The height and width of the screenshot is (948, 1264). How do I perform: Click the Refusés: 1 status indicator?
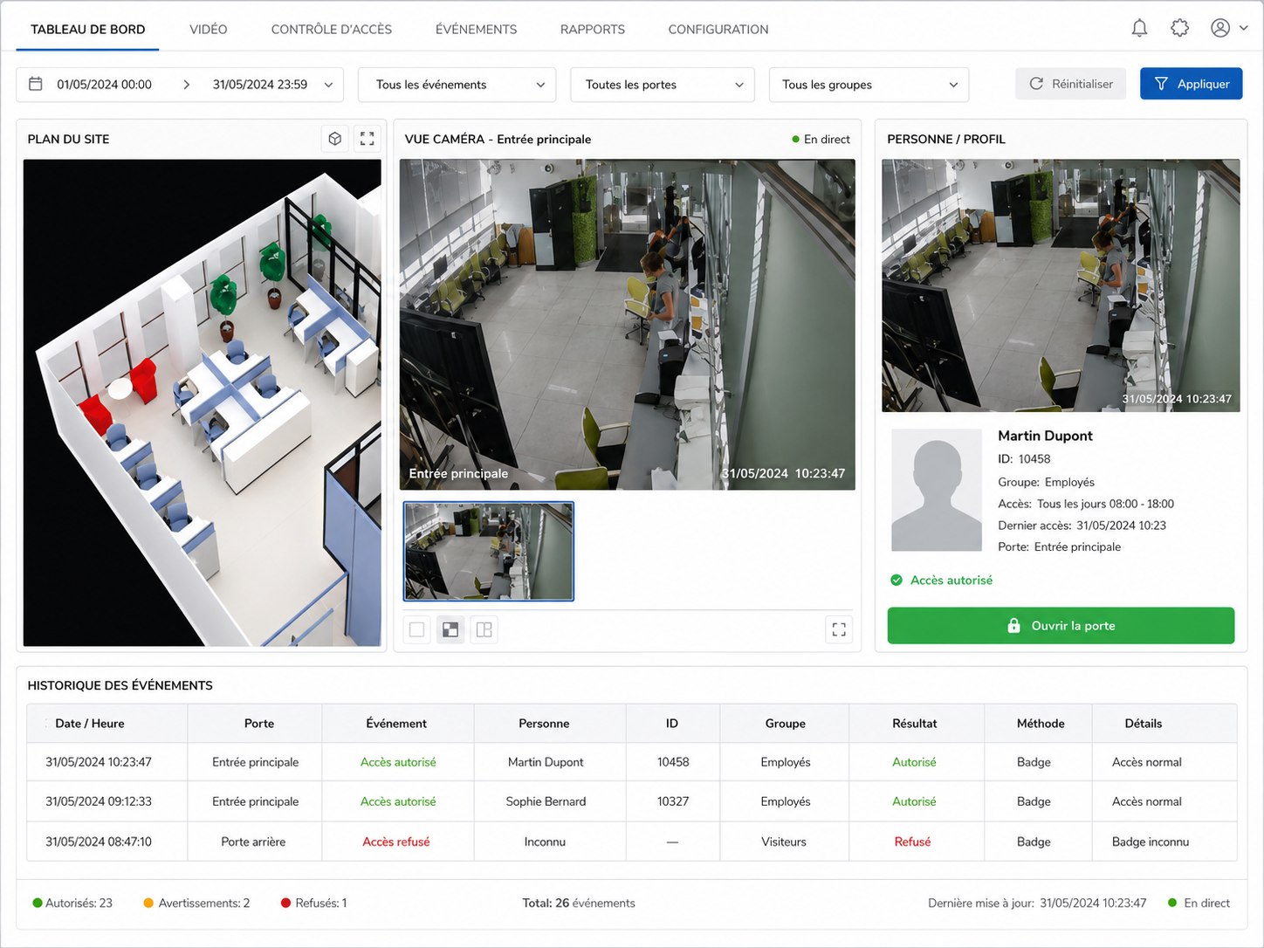(314, 903)
